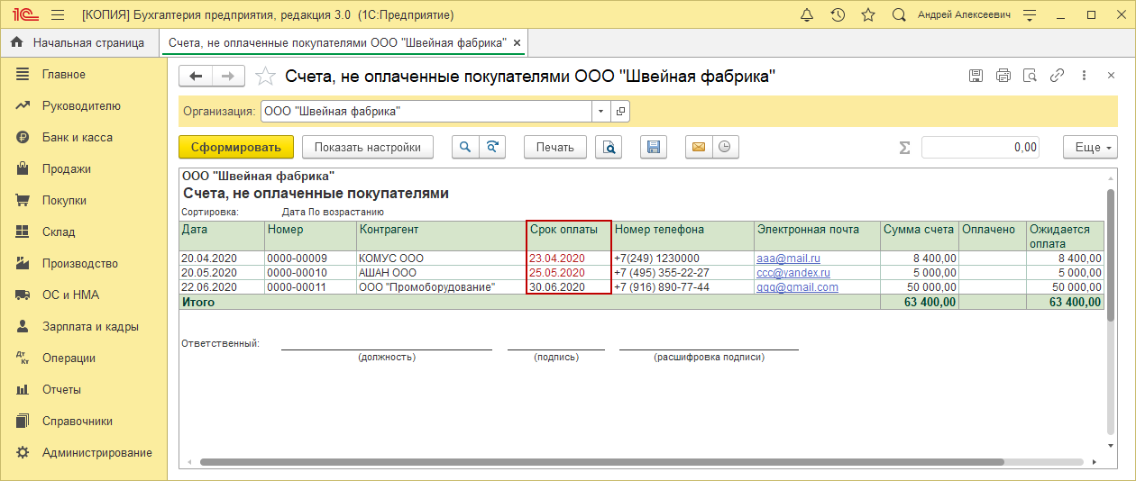Open email link ccc@yandex.ru
This screenshot has height=481, width=1136.
pos(793,272)
